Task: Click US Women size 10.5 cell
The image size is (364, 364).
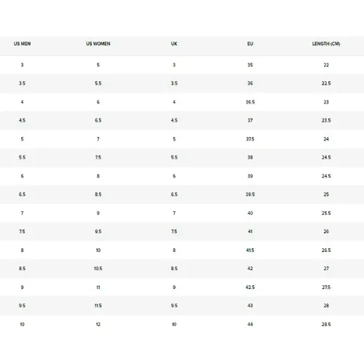Action: click(98, 269)
